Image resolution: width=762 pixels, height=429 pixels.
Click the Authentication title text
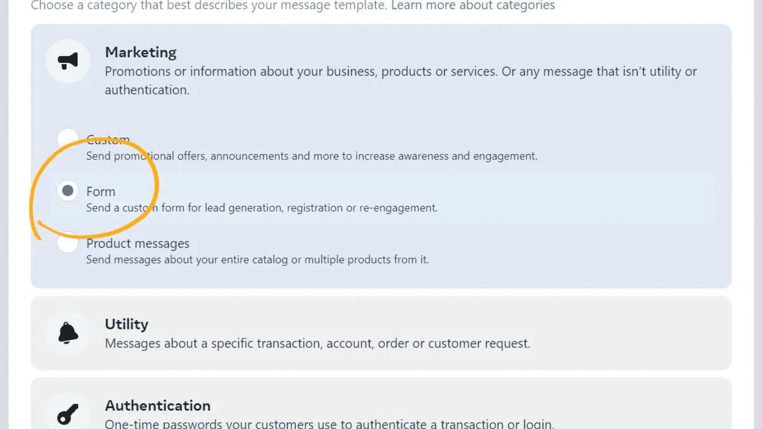158,406
